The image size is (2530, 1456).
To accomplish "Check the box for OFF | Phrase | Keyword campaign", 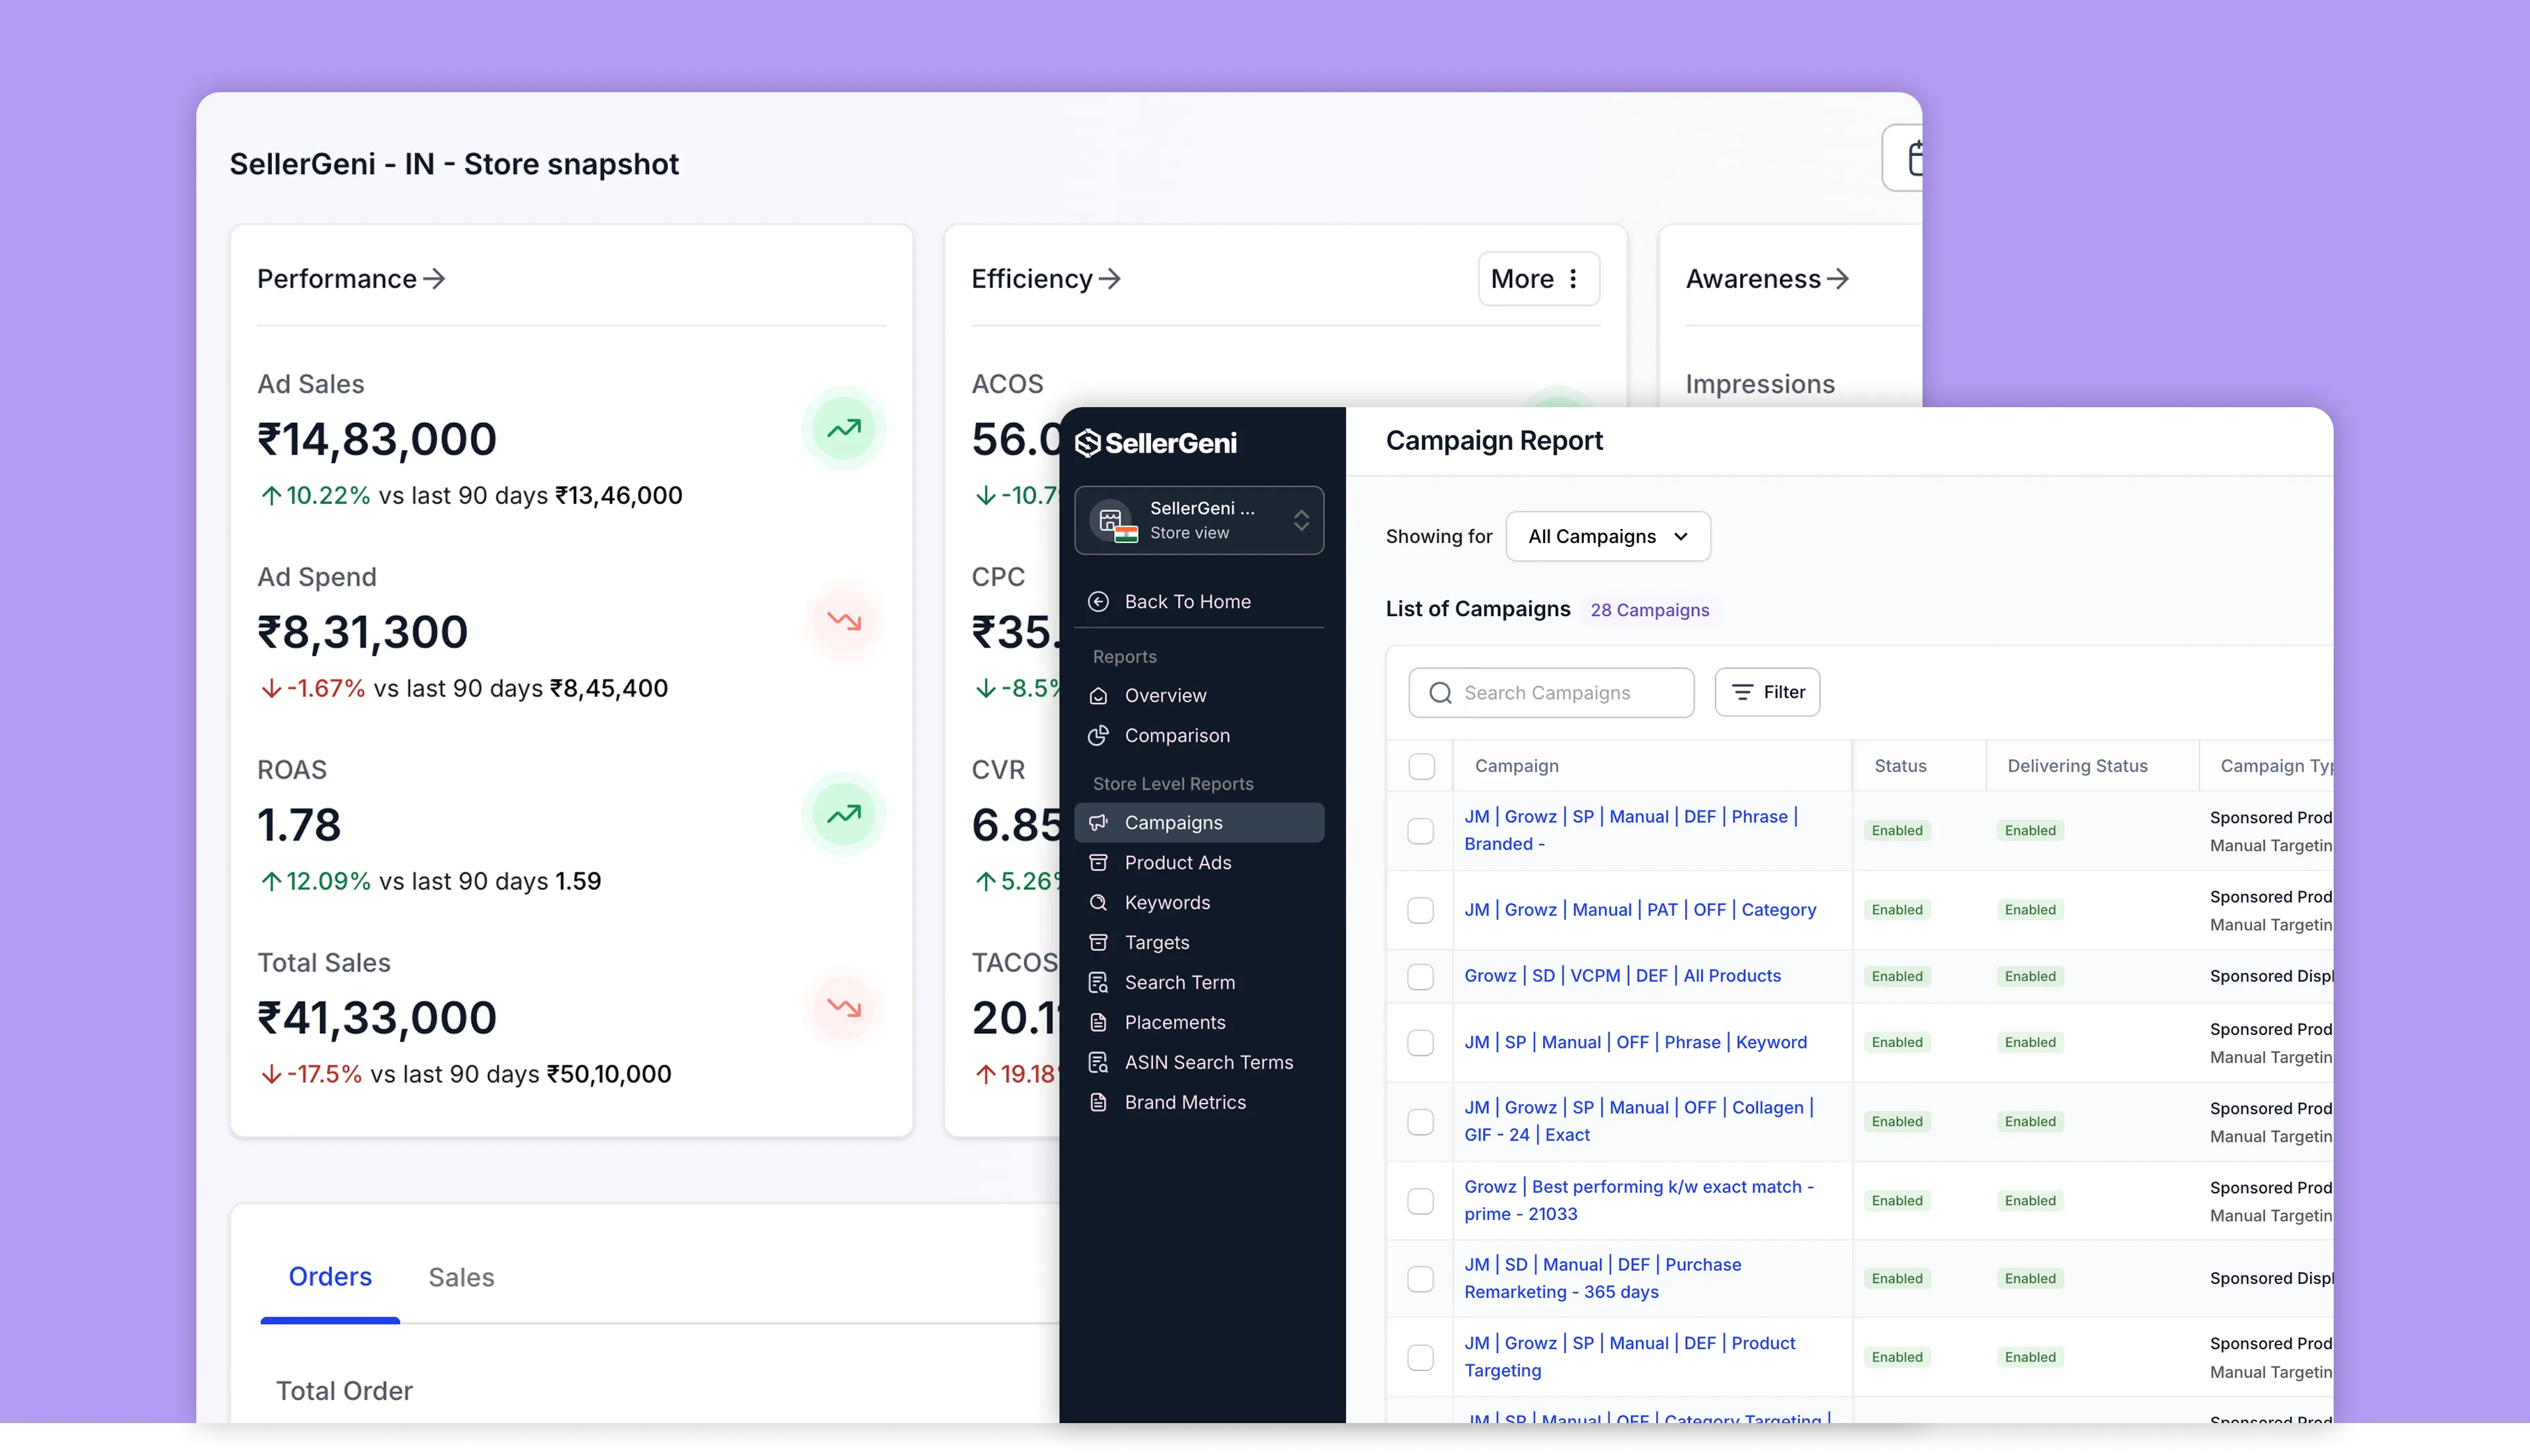I will point(1420,1043).
